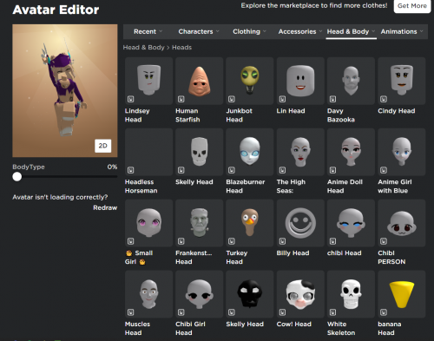The height and width of the screenshot is (341, 434).
Task: Click the BodyType slider handle
Action: [17, 176]
